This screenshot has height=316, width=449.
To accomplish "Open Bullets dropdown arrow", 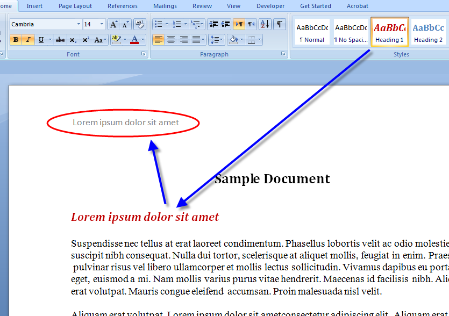I will coord(167,24).
